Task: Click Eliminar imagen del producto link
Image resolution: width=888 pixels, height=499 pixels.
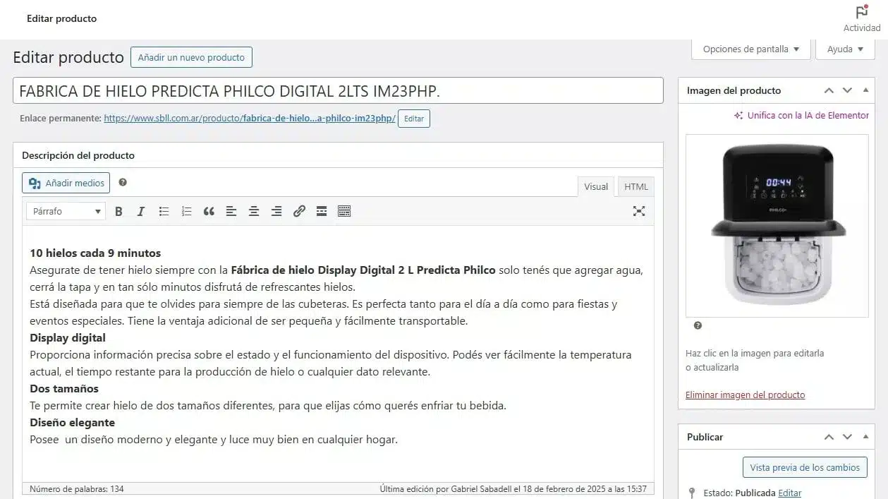Action: pos(745,395)
